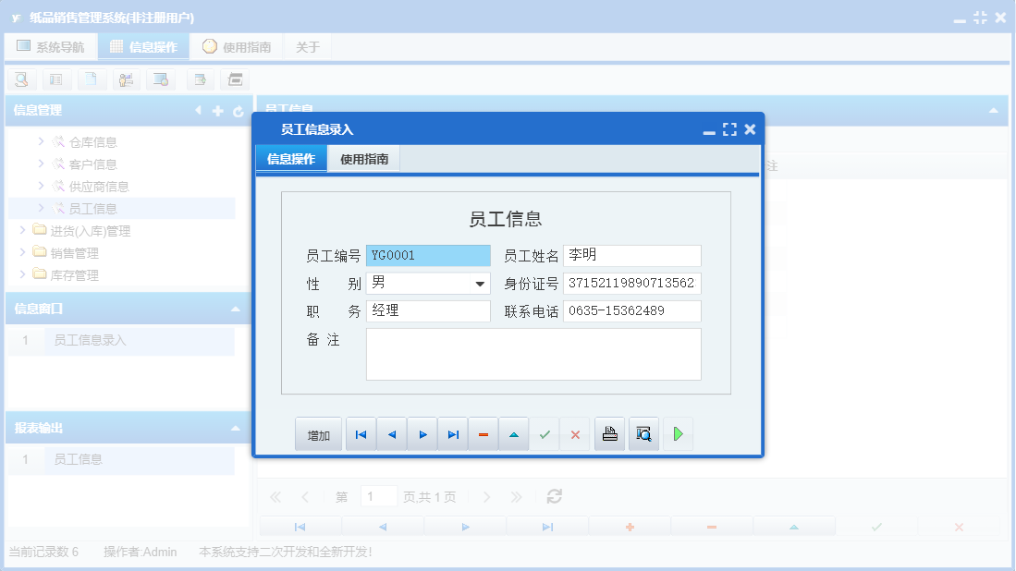Select the preview/search icon on the main toolbar
Image resolution: width=1016 pixels, height=571 pixels.
20,79
